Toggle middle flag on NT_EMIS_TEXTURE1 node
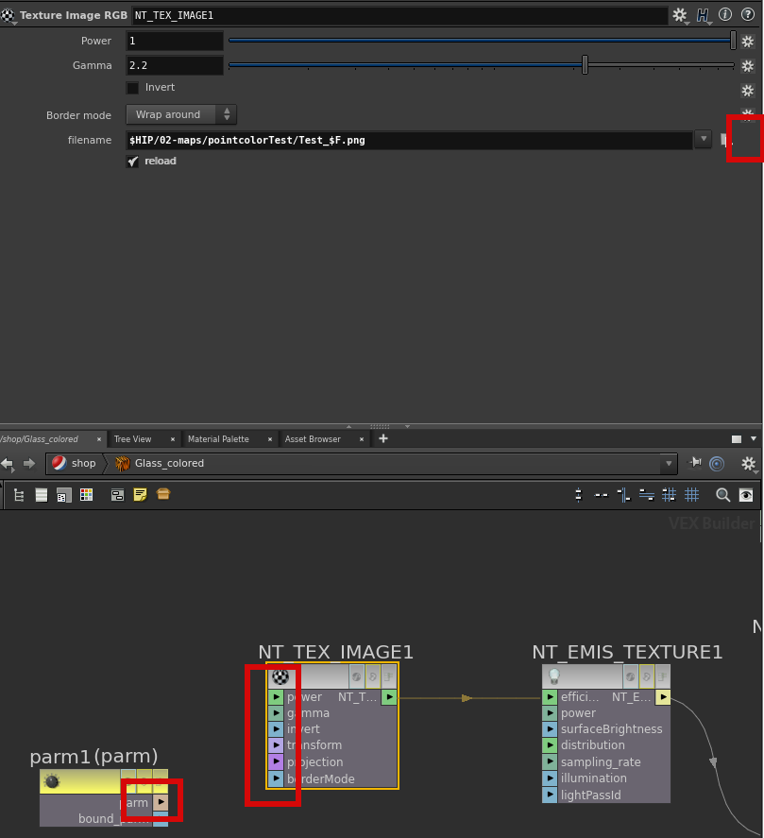The image size is (764, 838). pyautogui.click(x=647, y=676)
